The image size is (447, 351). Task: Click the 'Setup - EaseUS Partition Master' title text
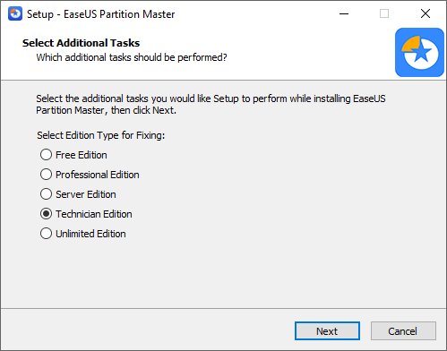[101, 14]
